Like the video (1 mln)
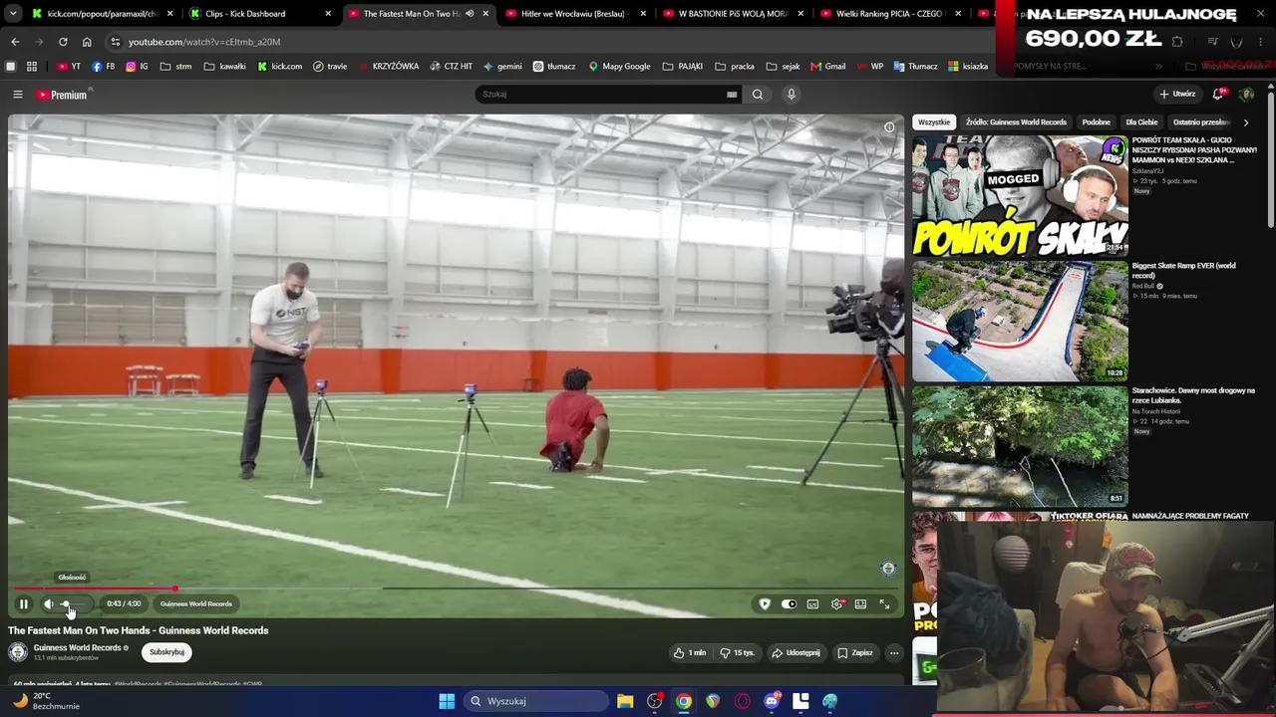This screenshot has width=1276, height=717. (x=690, y=653)
